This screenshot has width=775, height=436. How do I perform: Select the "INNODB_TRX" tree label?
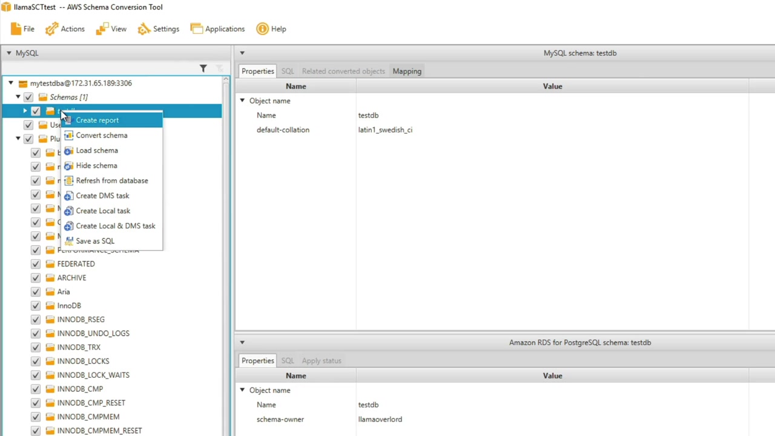79,348
